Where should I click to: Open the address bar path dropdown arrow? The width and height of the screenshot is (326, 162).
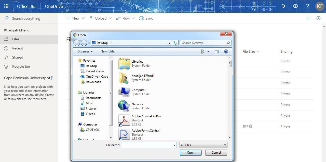(x=169, y=43)
